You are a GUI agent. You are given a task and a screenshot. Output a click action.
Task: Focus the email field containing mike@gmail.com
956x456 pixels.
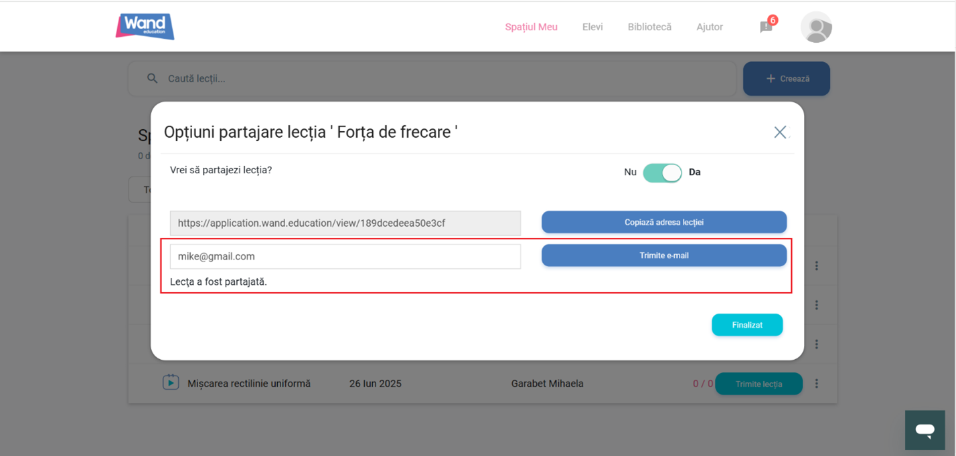tap(345, 257)
